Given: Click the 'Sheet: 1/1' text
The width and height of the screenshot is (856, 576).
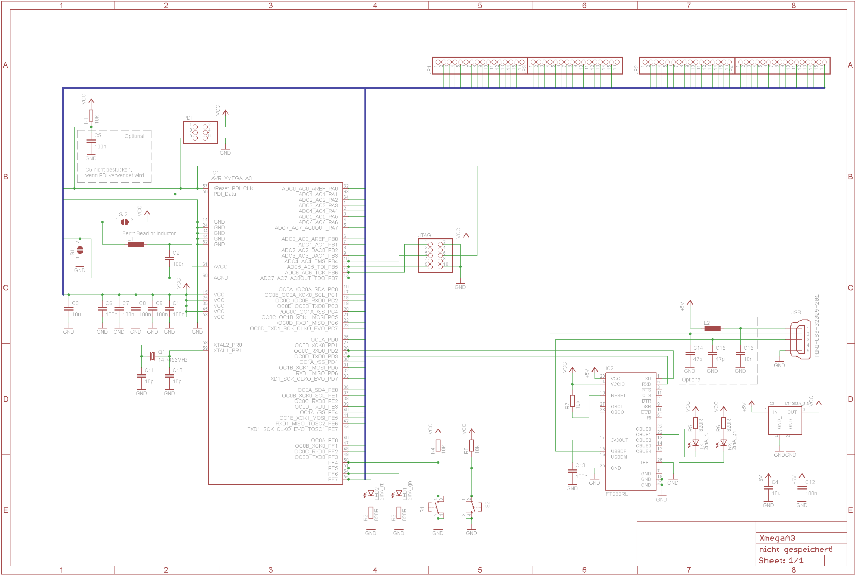Looking at the screenshot, I should (781, 560).
